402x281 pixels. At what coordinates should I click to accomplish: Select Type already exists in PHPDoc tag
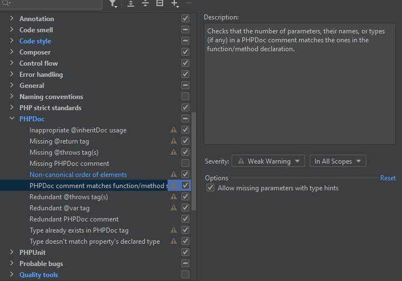(79, 230)
